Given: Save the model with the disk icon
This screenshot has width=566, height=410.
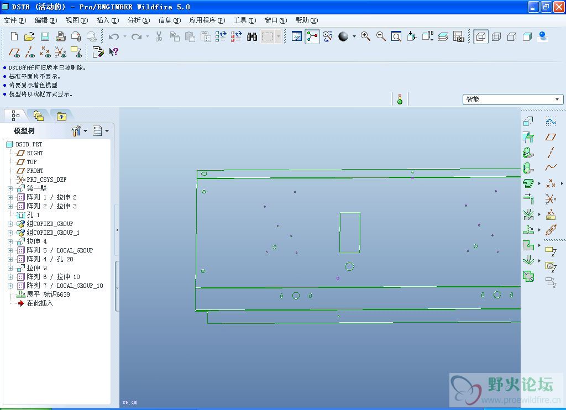Looking at the screenshot, I should point(45,36).
